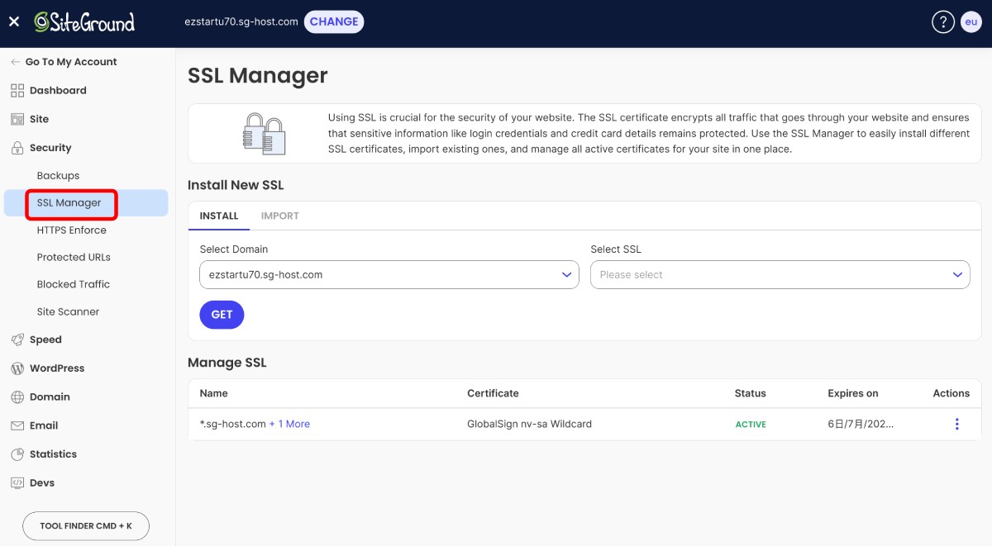Open the Dashboard section
The image size is (992, 546).
point(57,91)
